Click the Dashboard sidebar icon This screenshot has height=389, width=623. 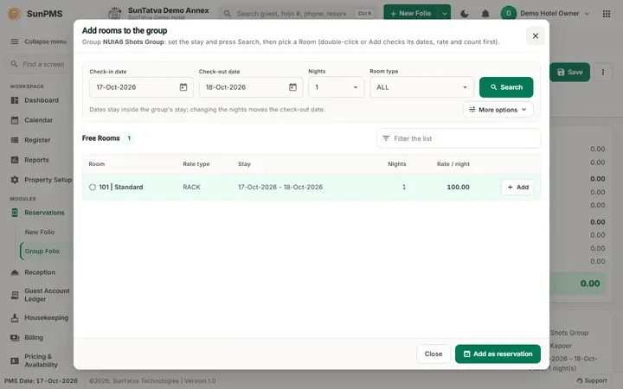[15, 100]
